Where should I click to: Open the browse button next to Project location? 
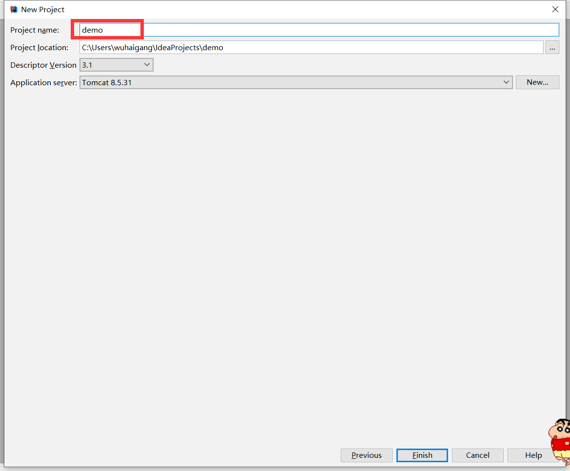[552, 47]
